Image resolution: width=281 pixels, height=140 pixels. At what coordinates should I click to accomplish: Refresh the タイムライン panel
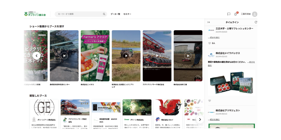(x=256, y=22)
